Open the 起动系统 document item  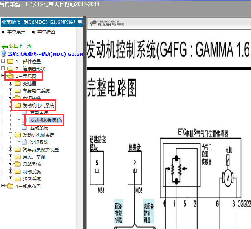pos(39,128)
